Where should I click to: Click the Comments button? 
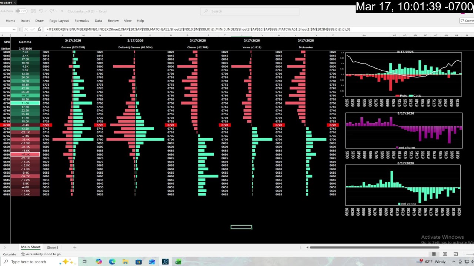[x=467, y=21]
